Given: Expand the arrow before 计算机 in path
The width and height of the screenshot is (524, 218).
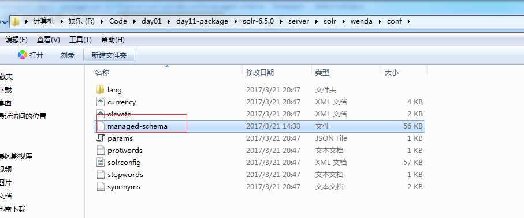Looking at the screenshot, I should click(26, 22).
